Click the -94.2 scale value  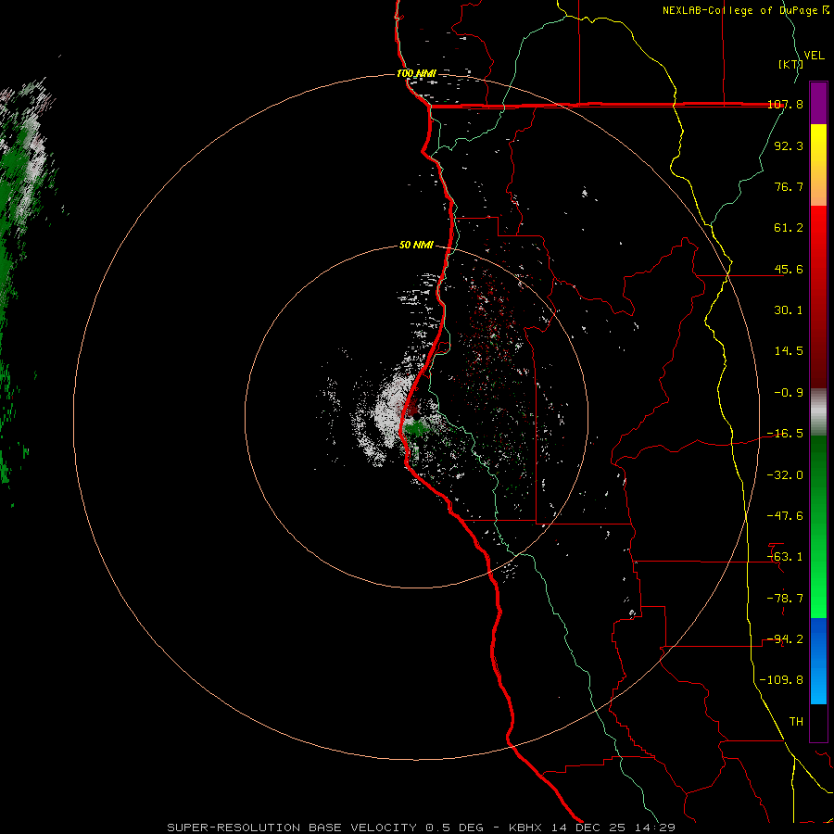[785, 639]
